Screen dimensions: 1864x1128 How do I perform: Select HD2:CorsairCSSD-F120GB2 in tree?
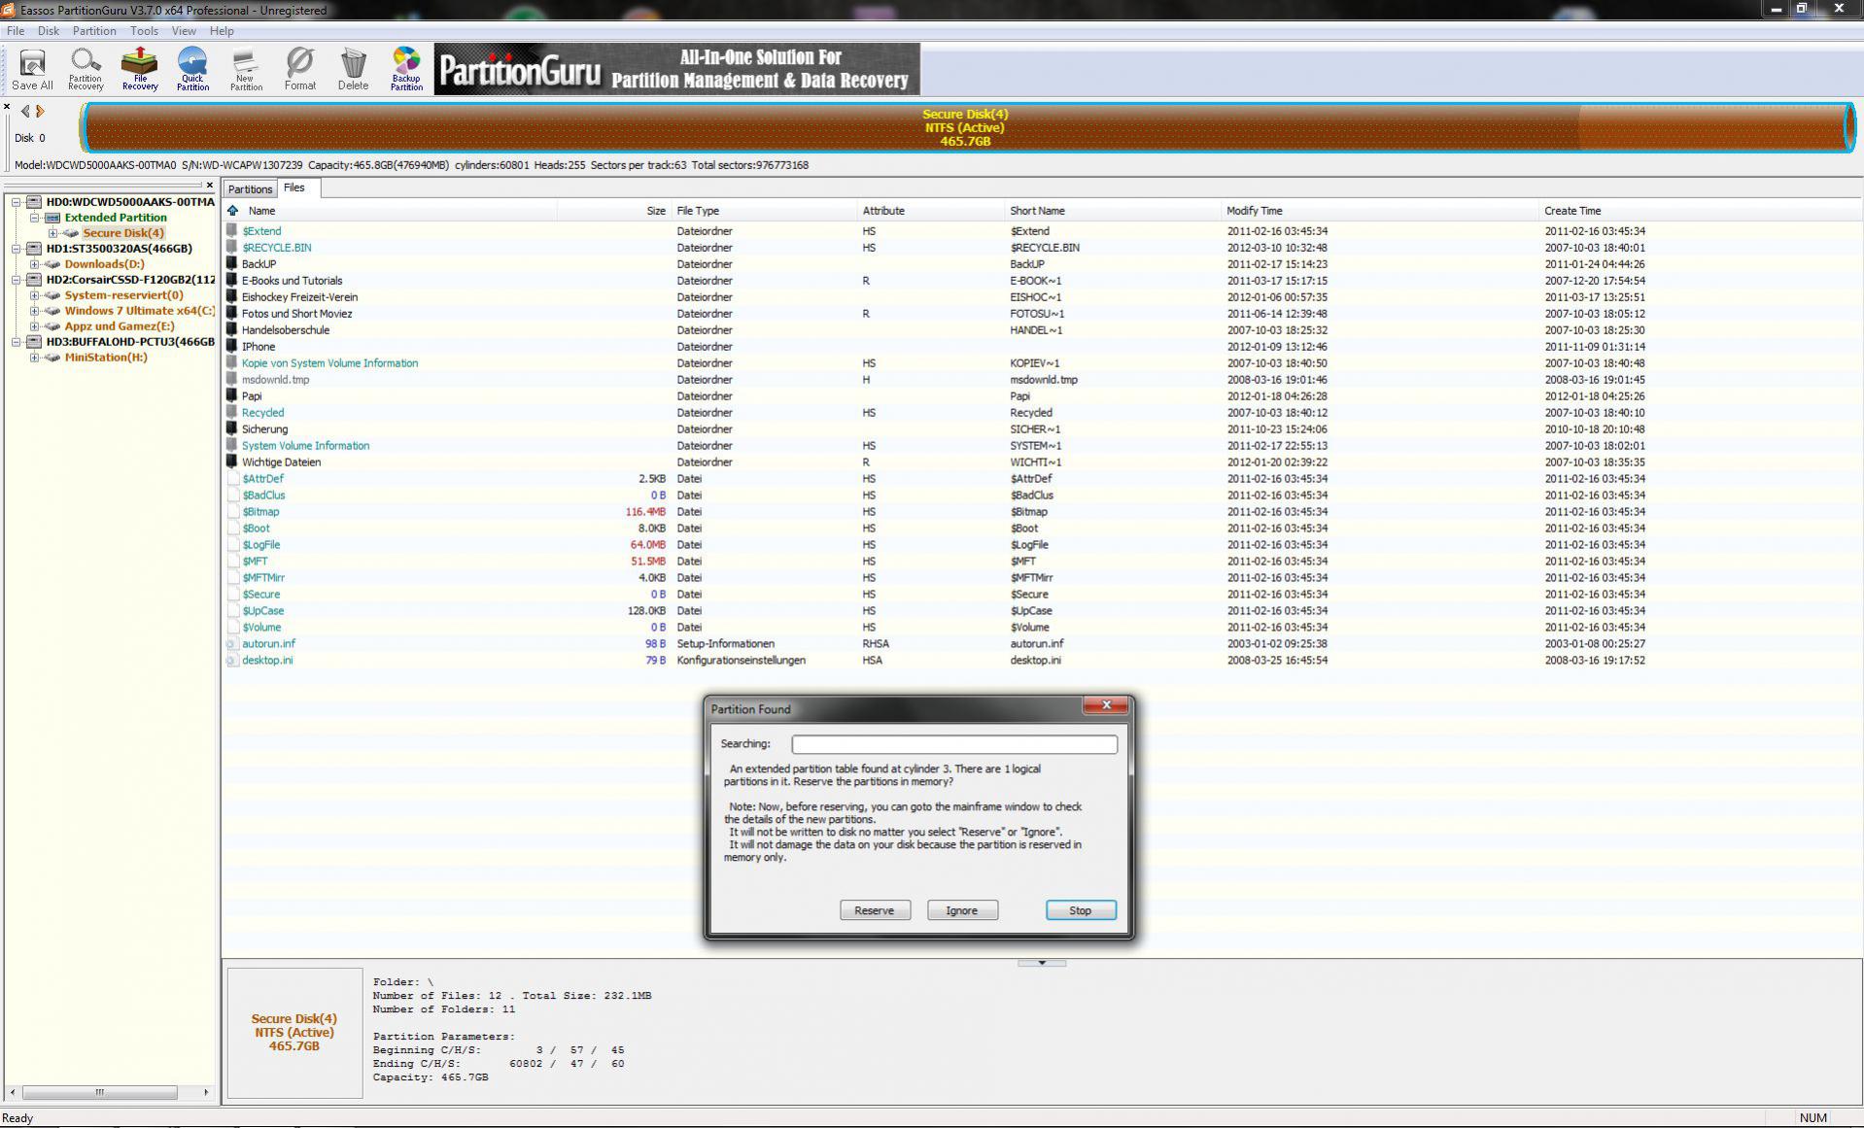pos(130,280)
